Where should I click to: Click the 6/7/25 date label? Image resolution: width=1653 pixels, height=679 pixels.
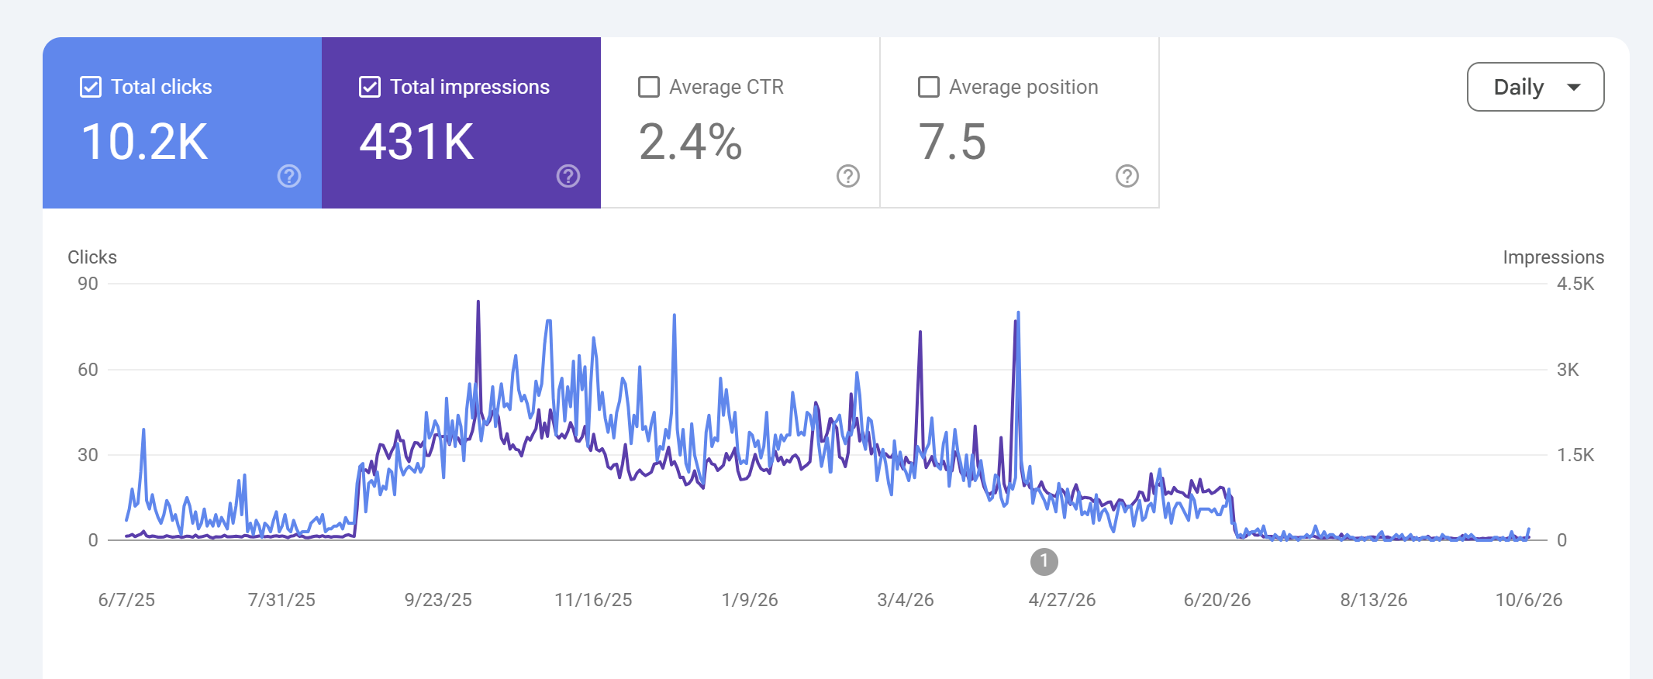click(126, 600)
